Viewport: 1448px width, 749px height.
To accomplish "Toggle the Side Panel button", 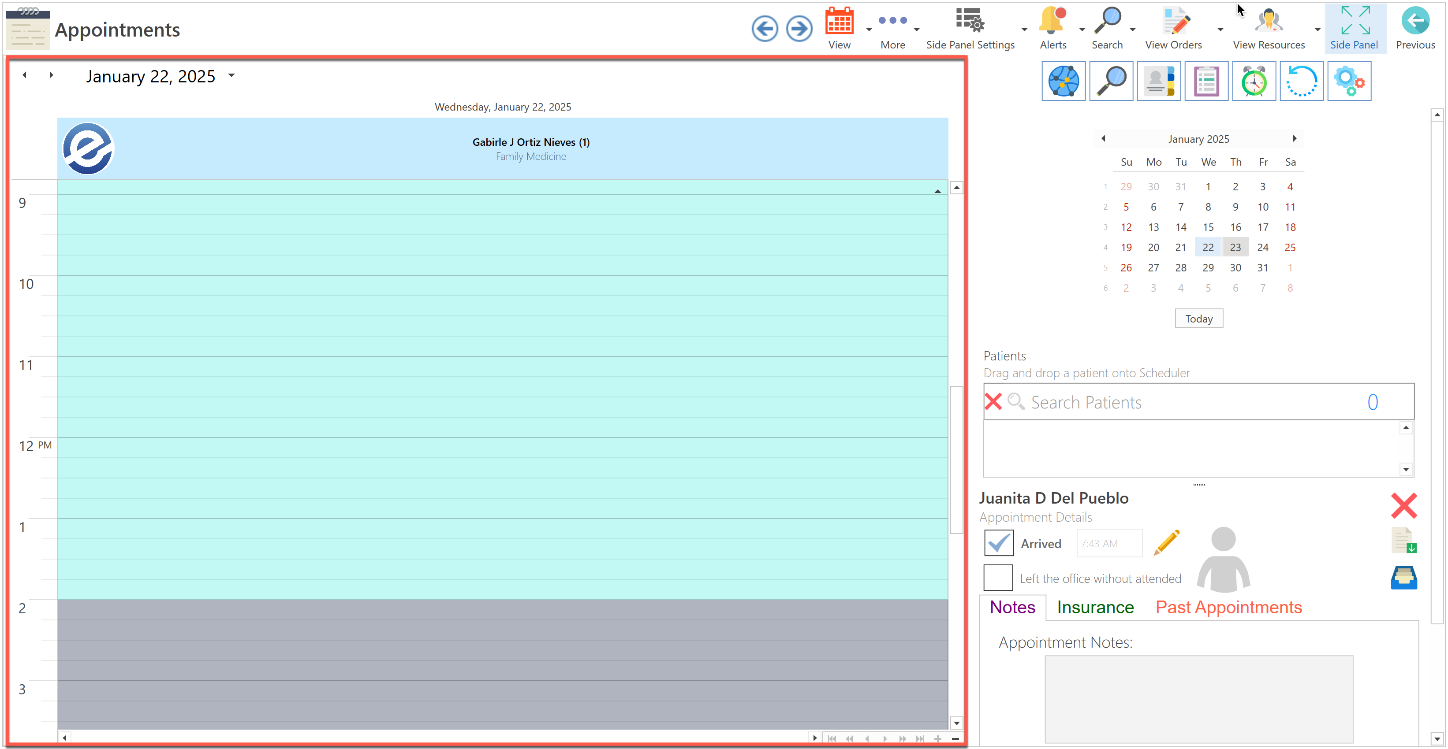I will click(x=1354, y=28).
